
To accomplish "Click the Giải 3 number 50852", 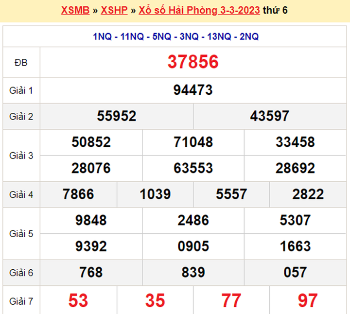I will tap(91, 142).
